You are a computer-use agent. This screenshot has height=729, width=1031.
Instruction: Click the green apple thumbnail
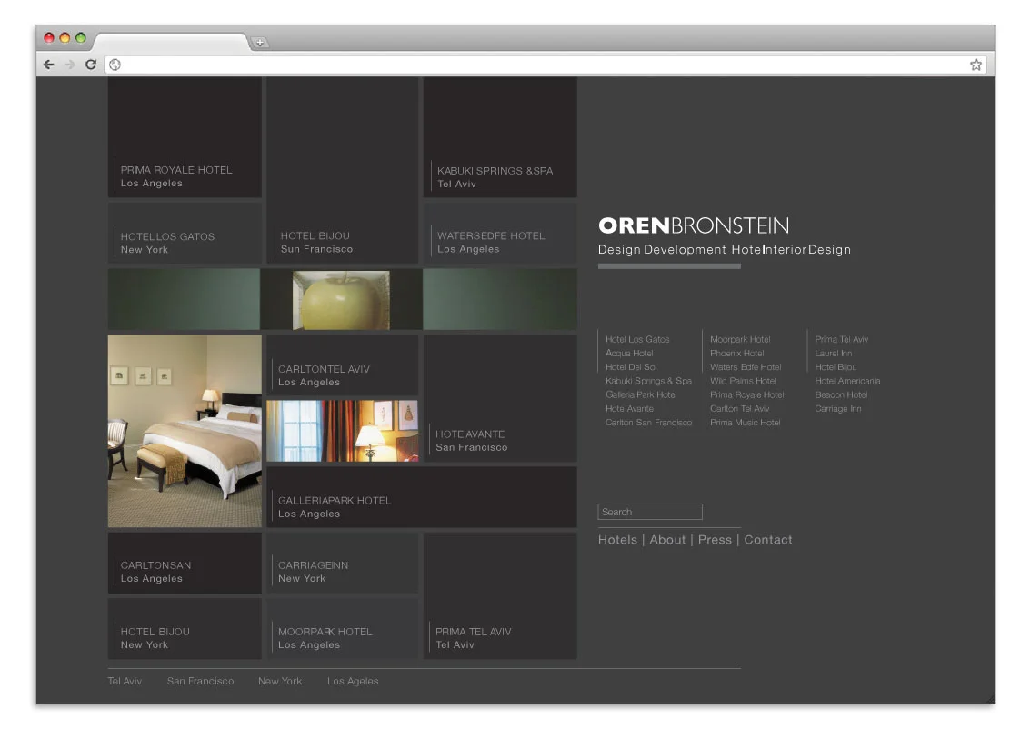pos(341,300)
